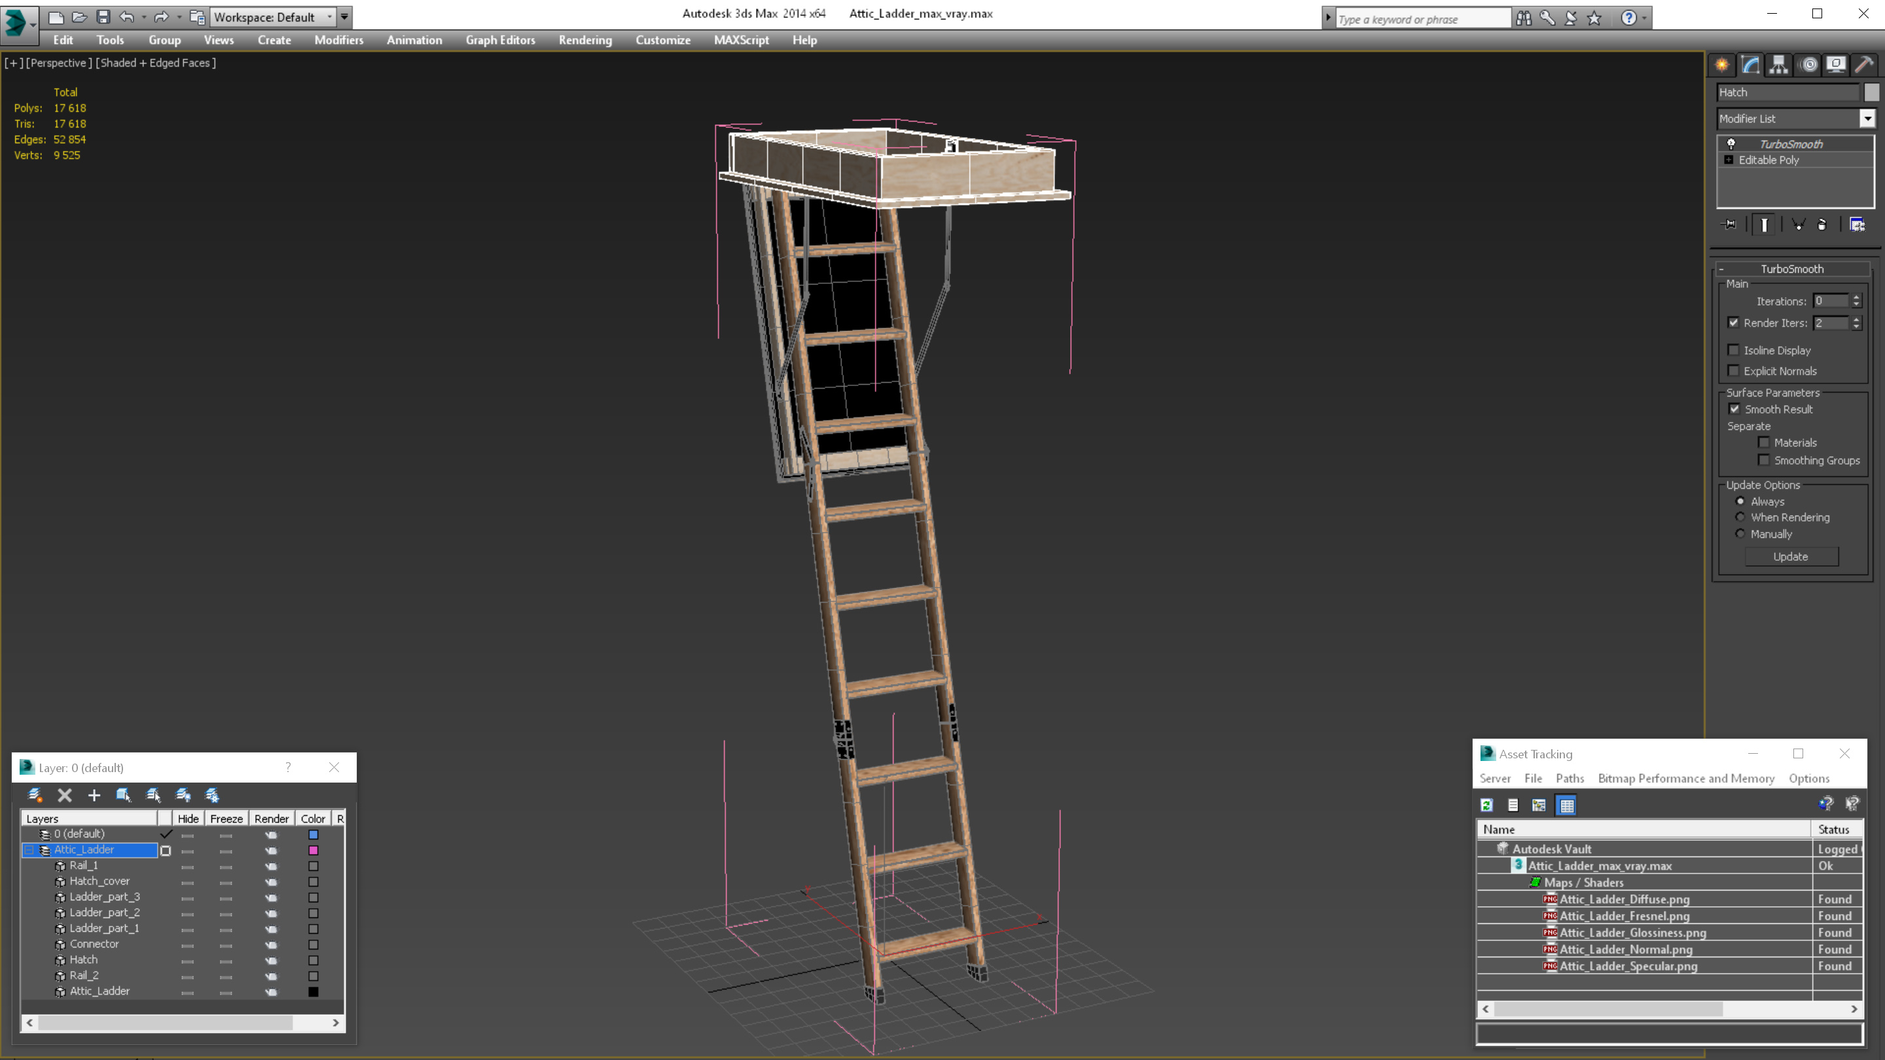The height and width of the screenshot is (1060, 1885).
Task: Redo the last action
Action: point(161,17)
